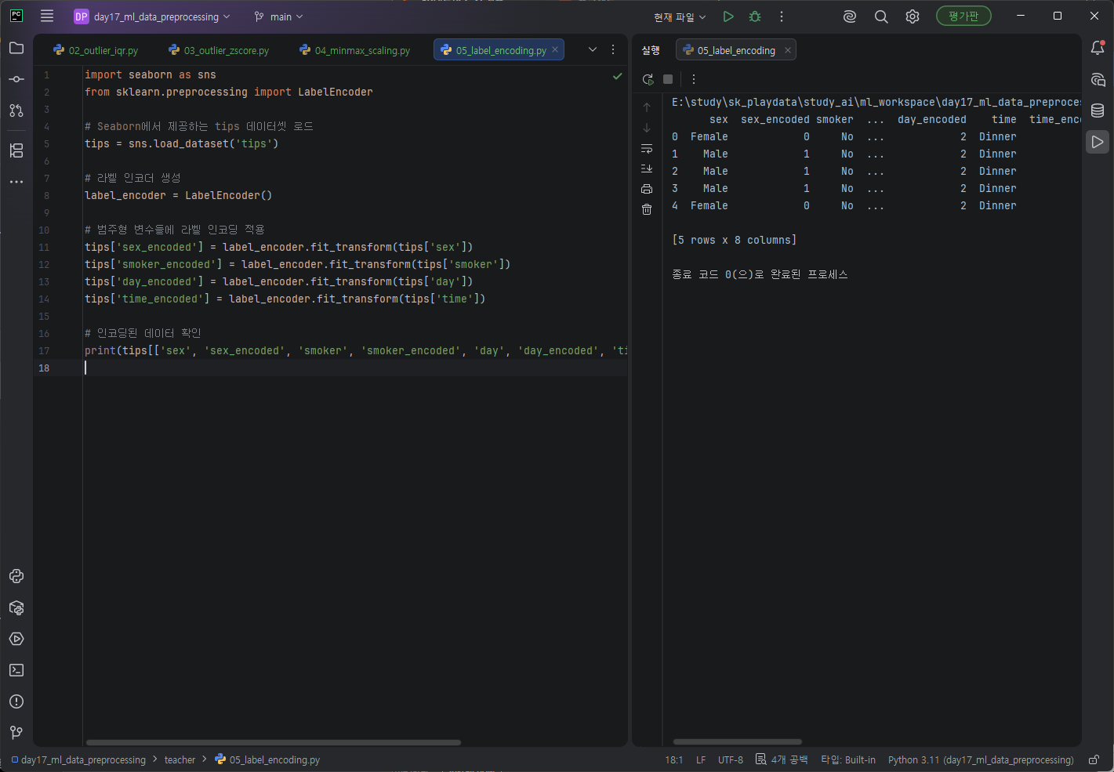Open the Services tool window

click(x=16, y=639)
